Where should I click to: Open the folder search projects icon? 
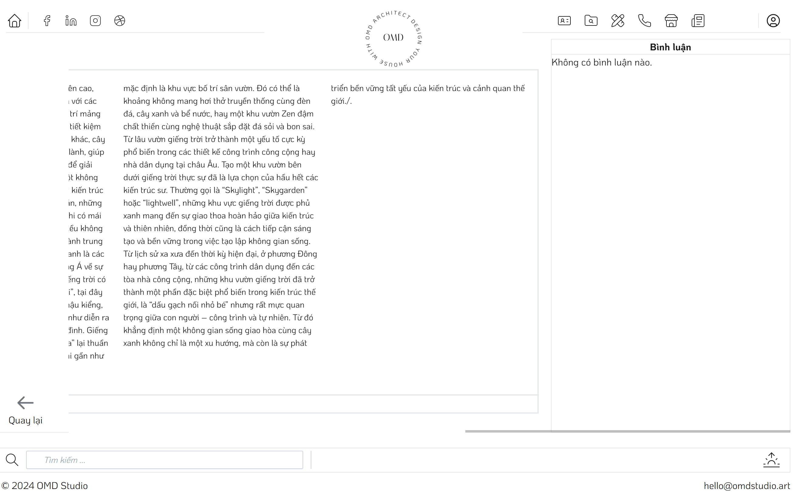click(x=591, y=21)
